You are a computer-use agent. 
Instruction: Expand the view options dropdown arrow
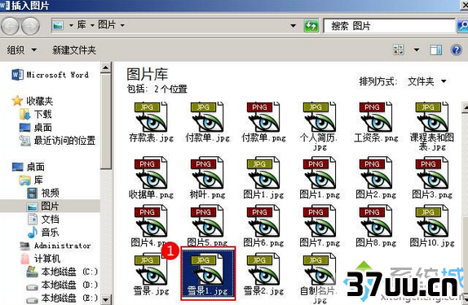417,50
